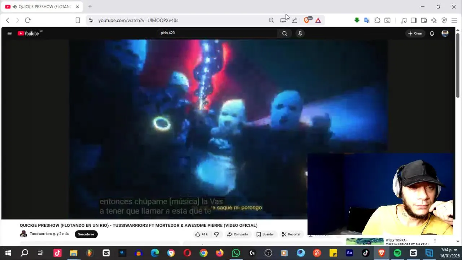
Task: Open the Windows Start menu
Action: click(8, 253)
